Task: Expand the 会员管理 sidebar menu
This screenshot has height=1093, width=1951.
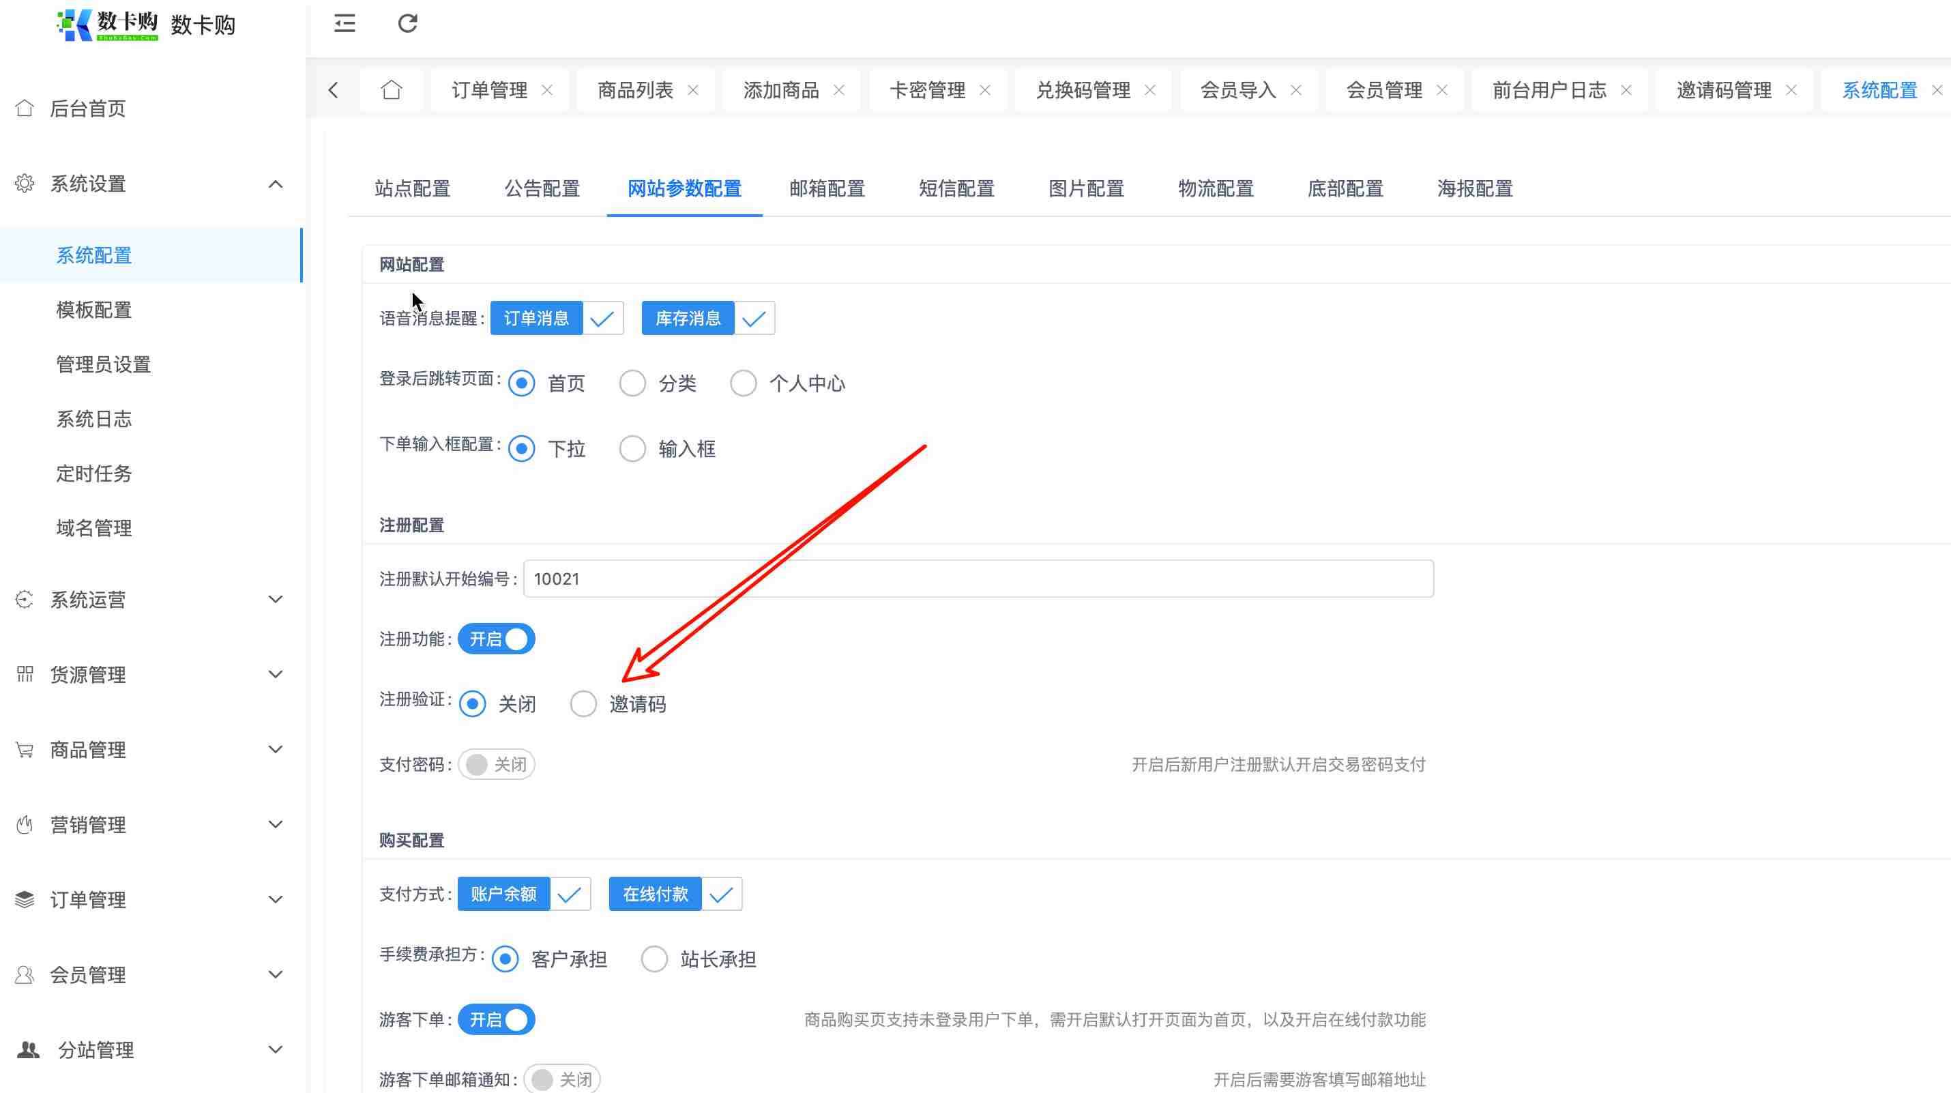Action: click(276, 974)
